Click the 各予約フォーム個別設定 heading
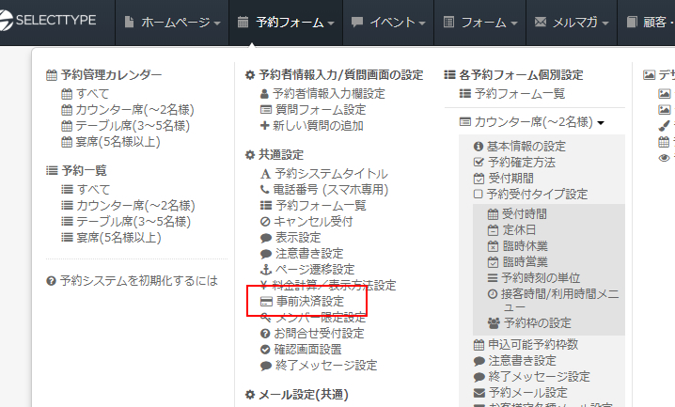675x407 pixels. click(x=513, y=75)
